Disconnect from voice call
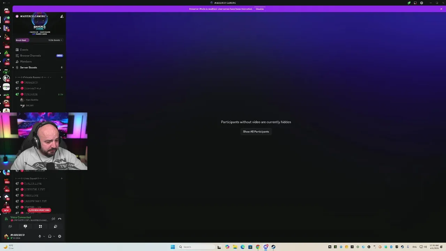Viewport: 446px width, 251px height. [x=60, y=219]
